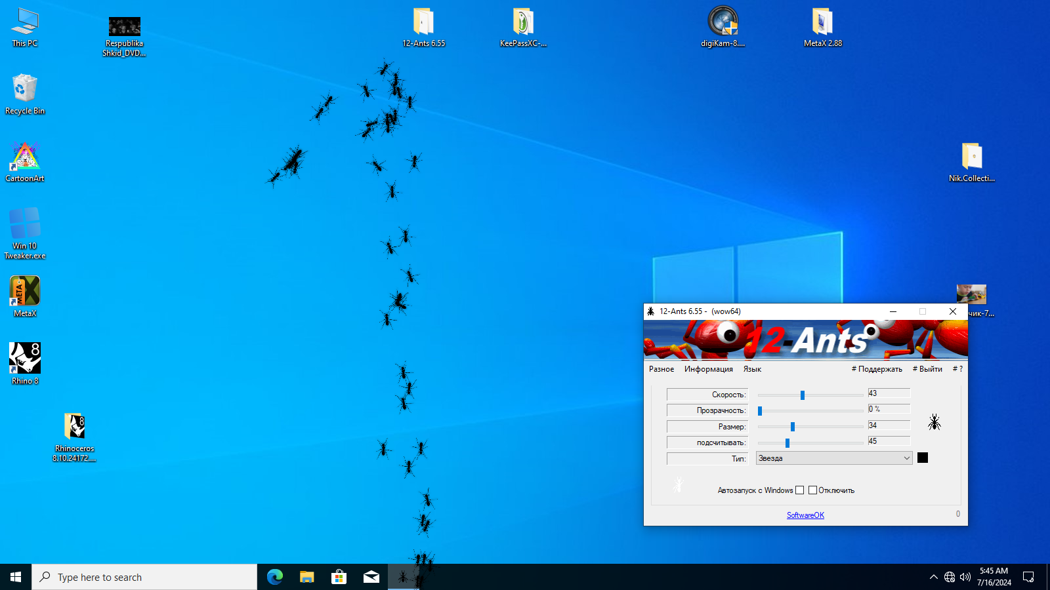1050x590 pixels.
Task: Open the SoftwareOK link
Action: pyautogui.click(x=805, y=515)
